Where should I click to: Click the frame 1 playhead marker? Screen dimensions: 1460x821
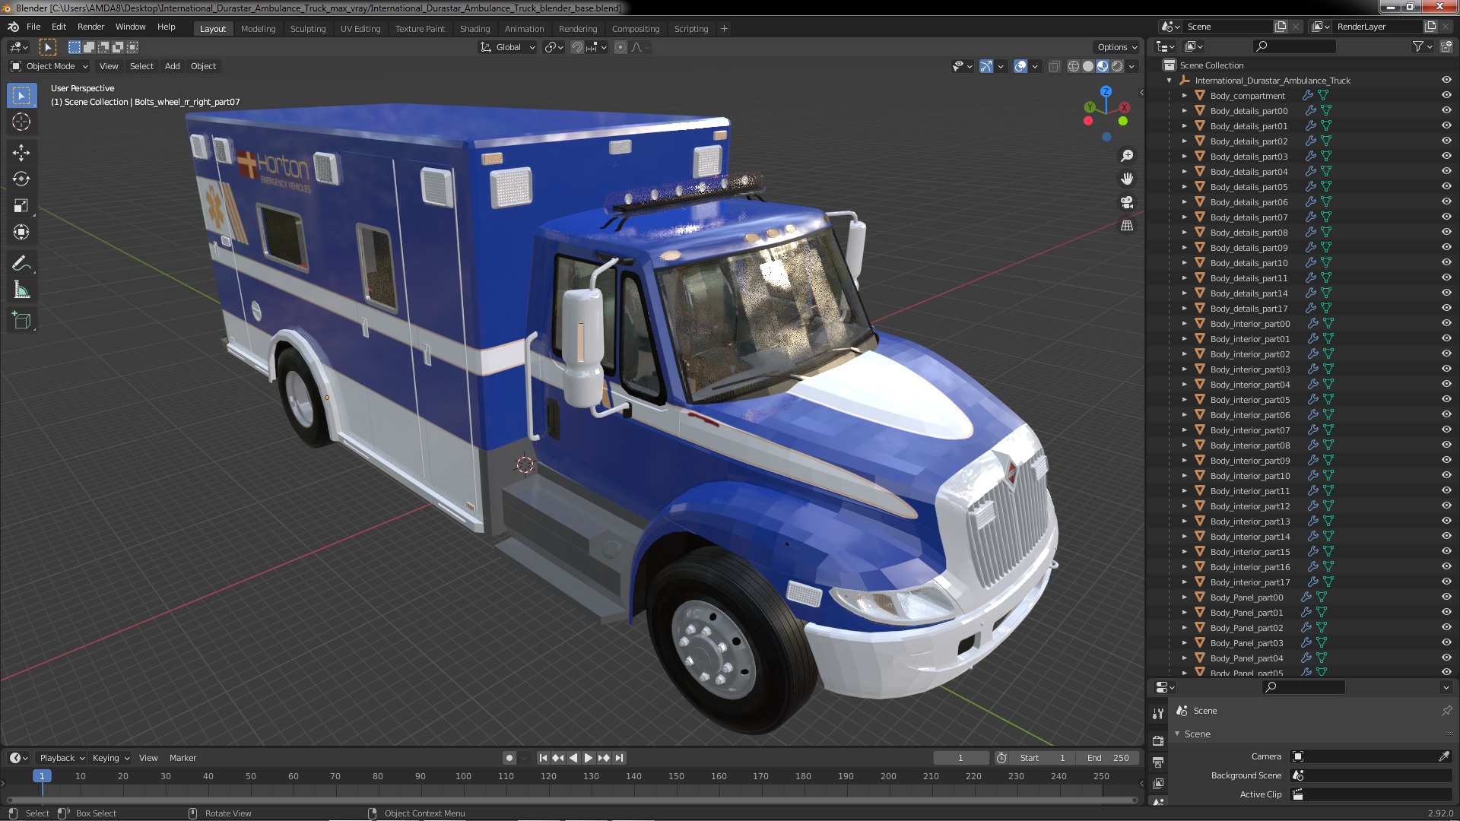click(42, 776)
